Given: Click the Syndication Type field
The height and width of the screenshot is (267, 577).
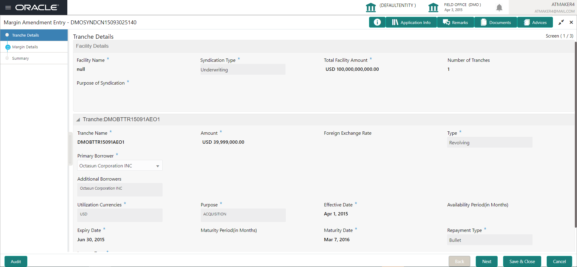Looking at the screenshot, I should click(x=243, y=70).
